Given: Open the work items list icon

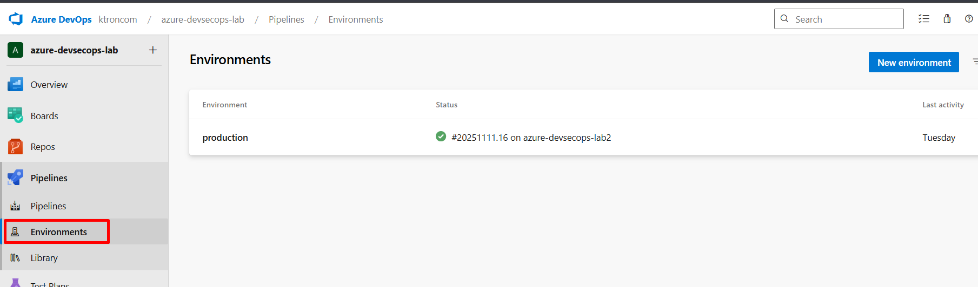Looking at the screenshot, I should 923,19.
